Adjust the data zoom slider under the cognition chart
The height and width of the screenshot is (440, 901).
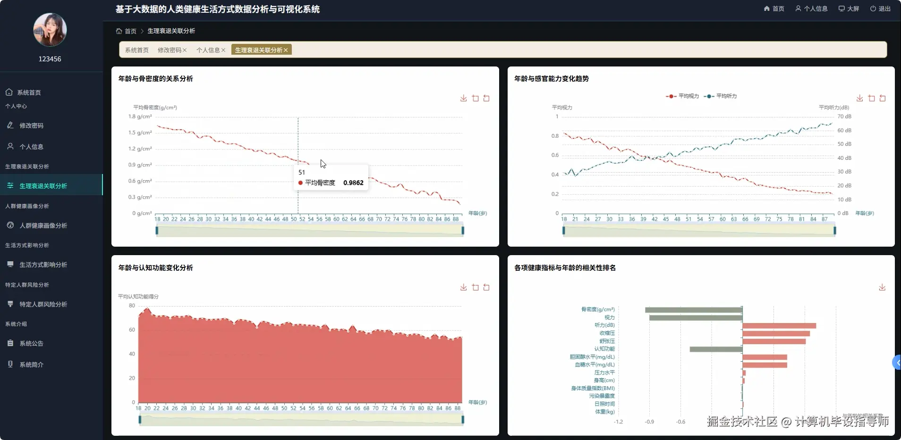(x=301, y=419)
